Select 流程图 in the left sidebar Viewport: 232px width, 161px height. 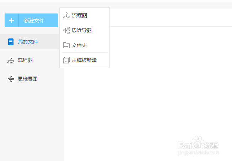[x=25, y=61]
